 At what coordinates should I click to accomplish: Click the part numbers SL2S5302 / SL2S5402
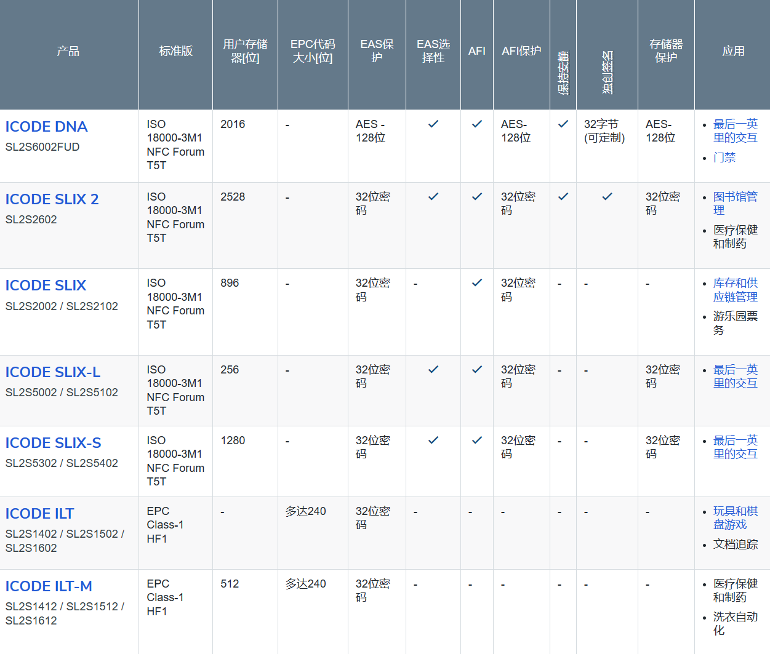(62, 463)
